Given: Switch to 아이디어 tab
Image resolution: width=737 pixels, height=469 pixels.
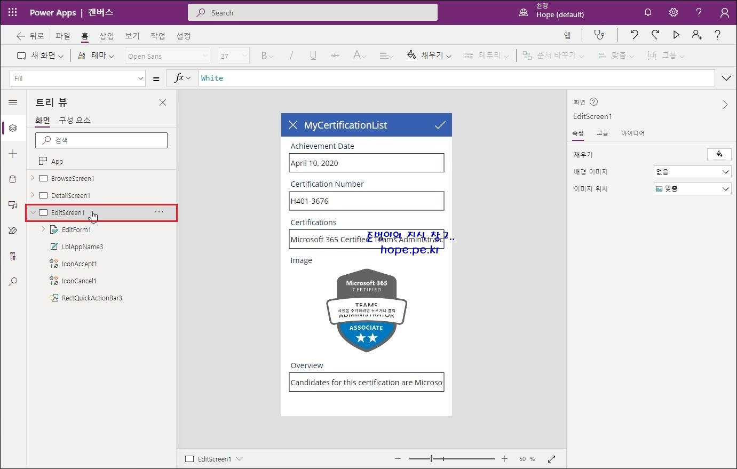Looking at the screenshot, I should (x=633, y=133).
